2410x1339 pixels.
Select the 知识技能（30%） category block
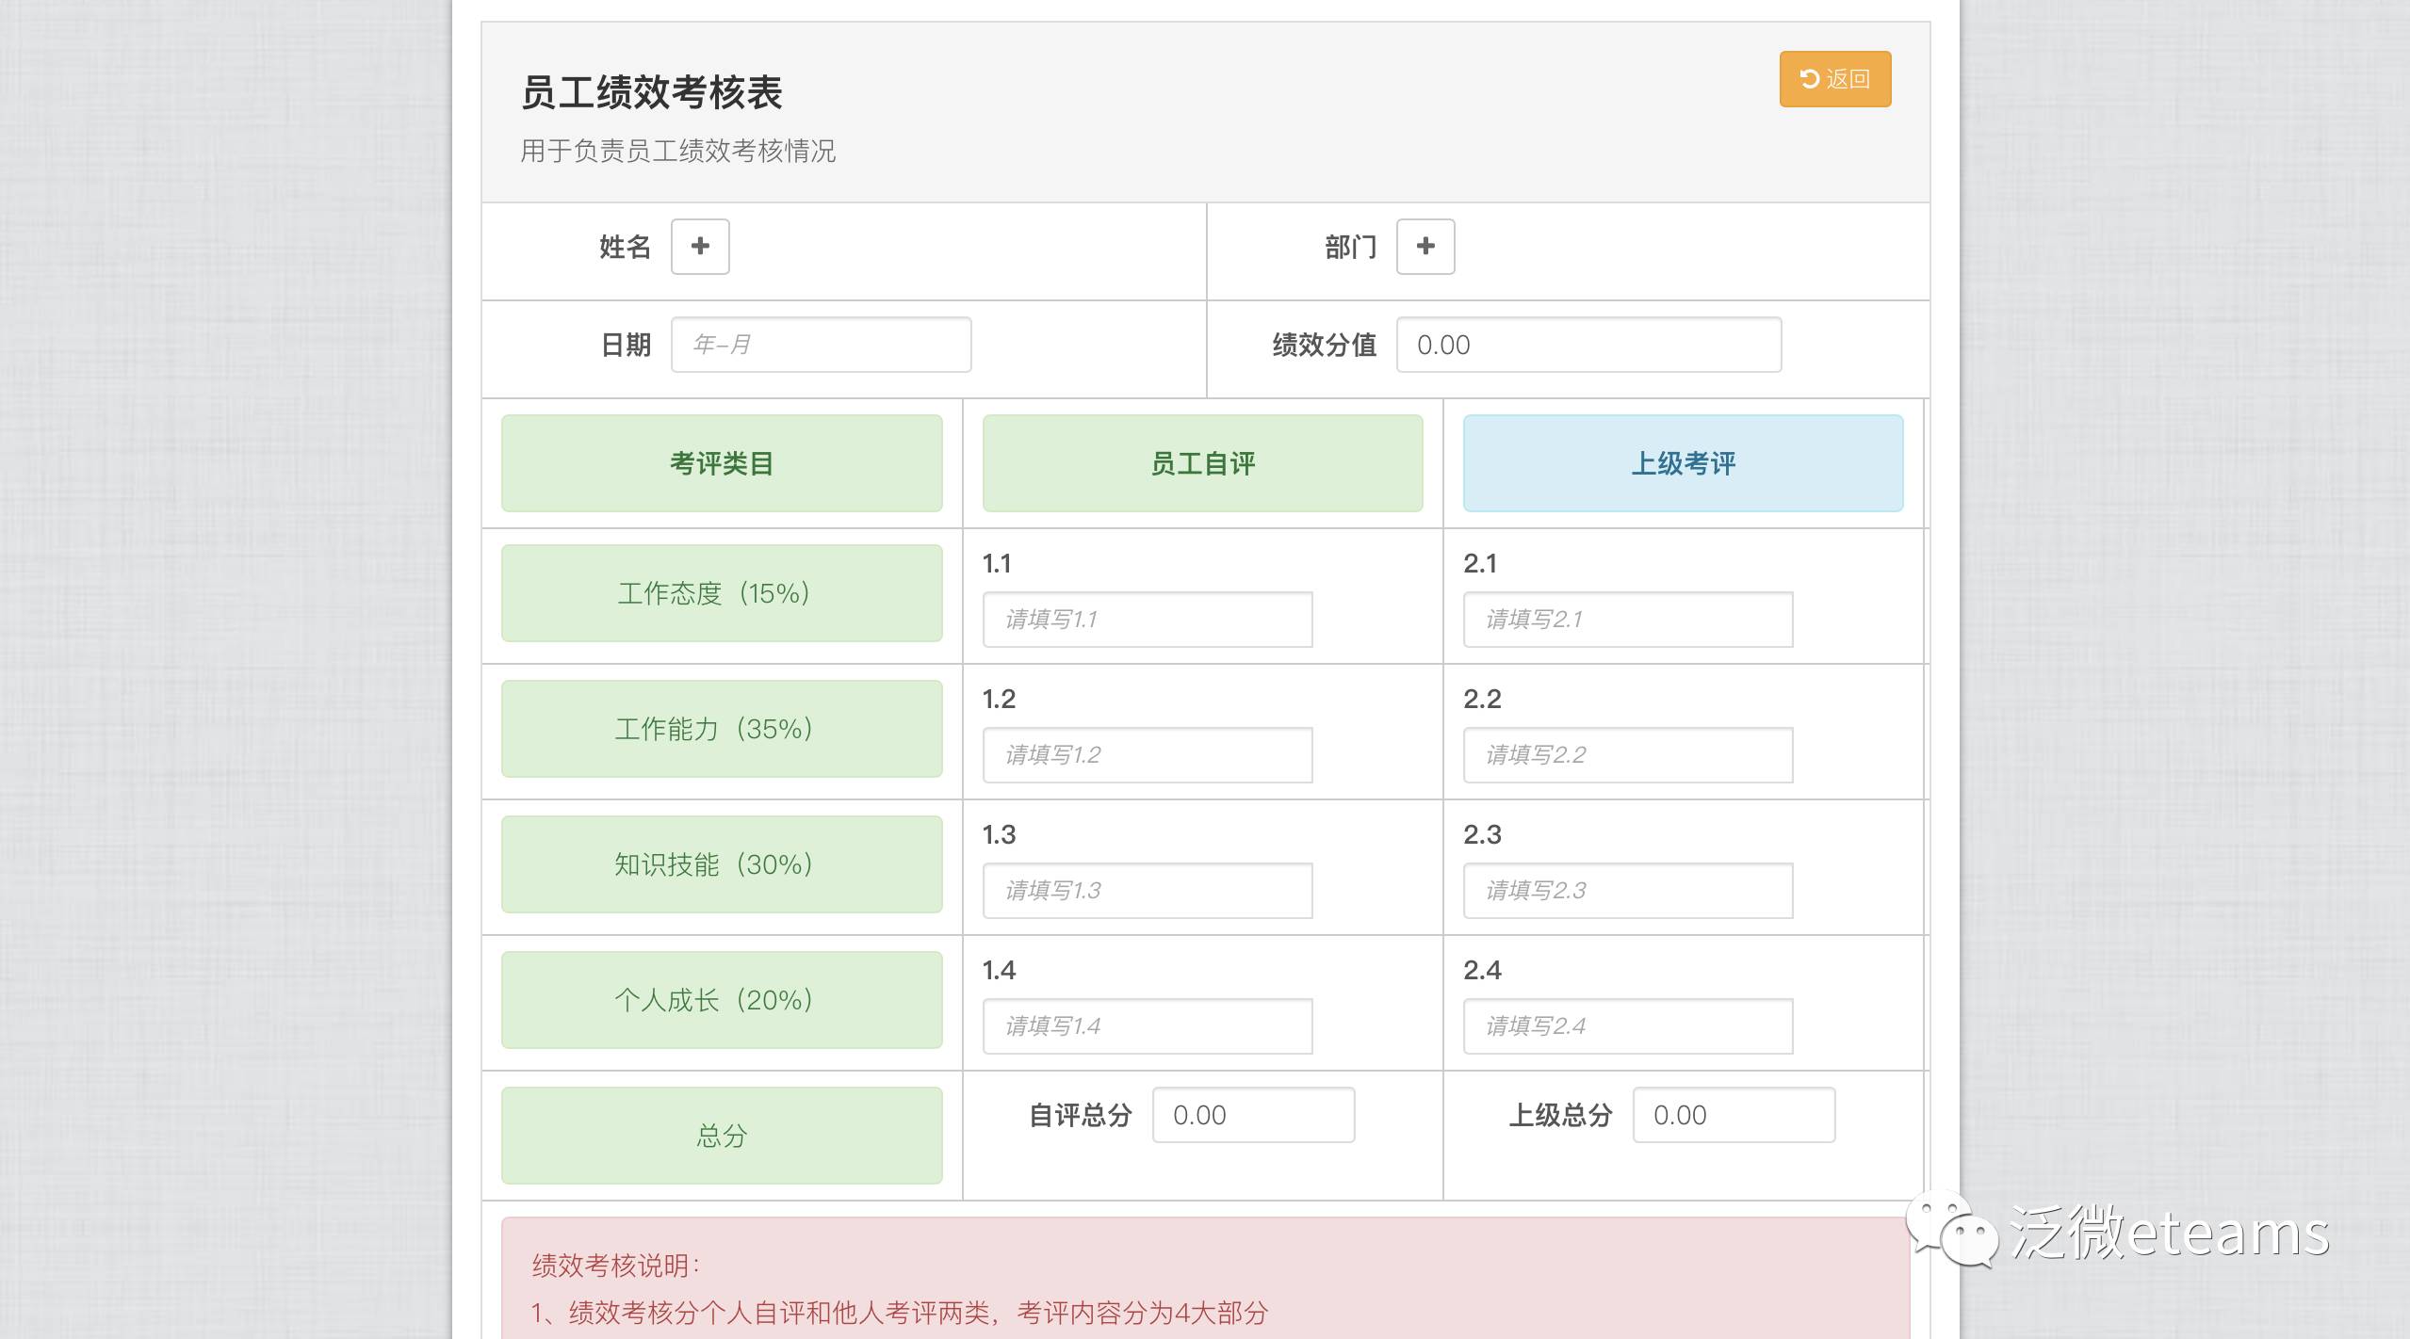721,864
